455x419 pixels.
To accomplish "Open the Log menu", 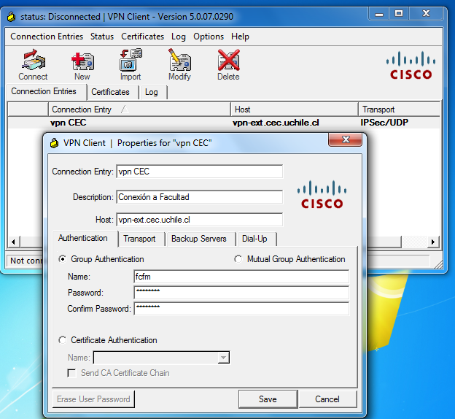I will click(x=179, y=36).
